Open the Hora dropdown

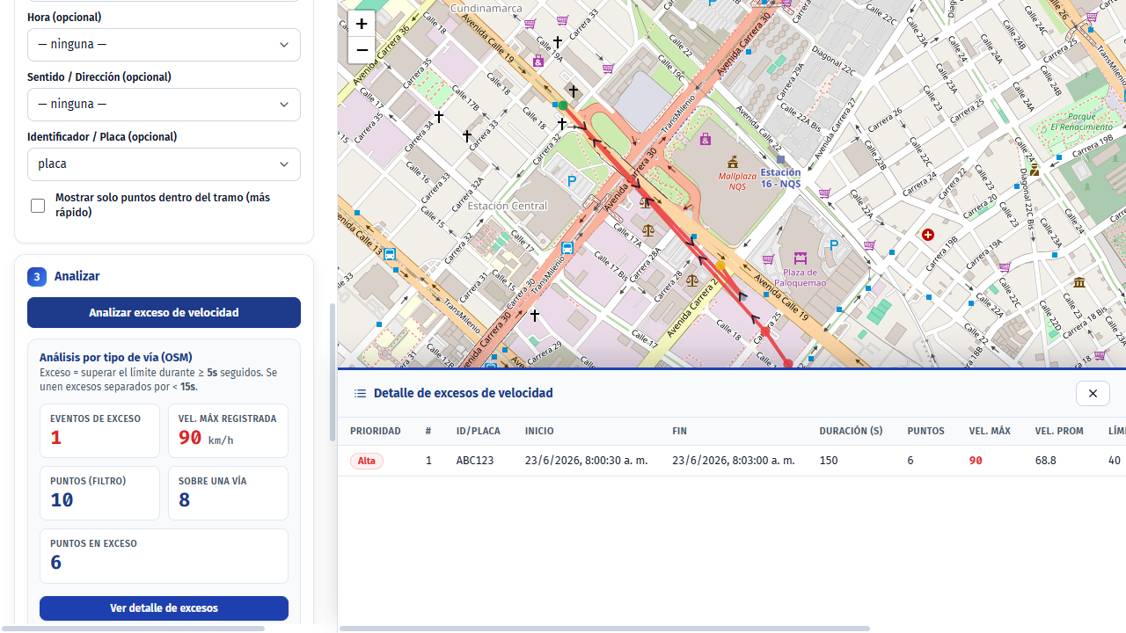tap(164, 45)
